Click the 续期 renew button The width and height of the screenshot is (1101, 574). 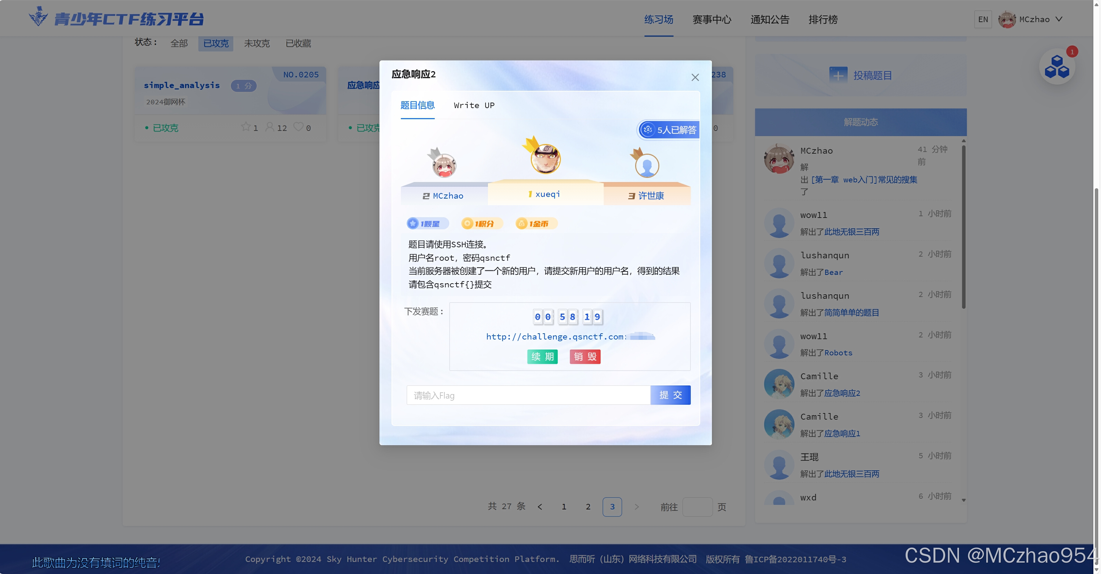coord(543,357)
